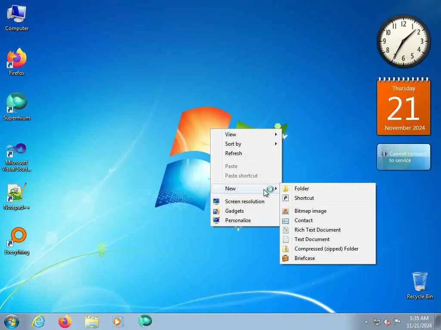
Task: Create a new Shortcut
Action: pyautogui.click(x=328, y=198)
